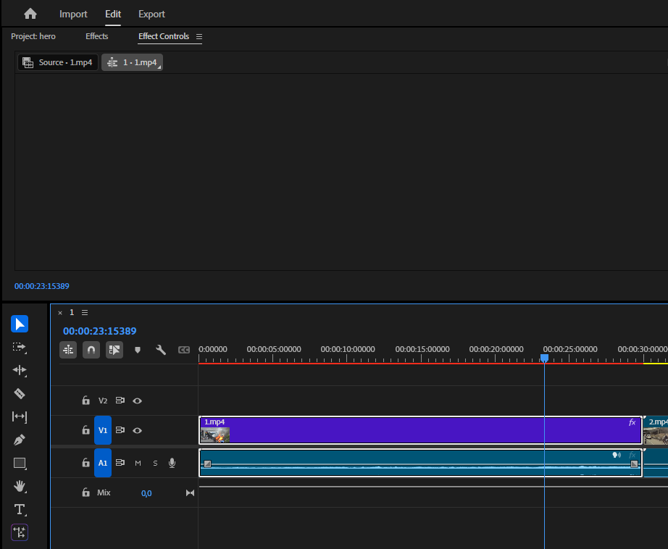The width and height of the screenshot is (668, 549).
Task: Select the Ripple Edit tool
Action: 20,370
